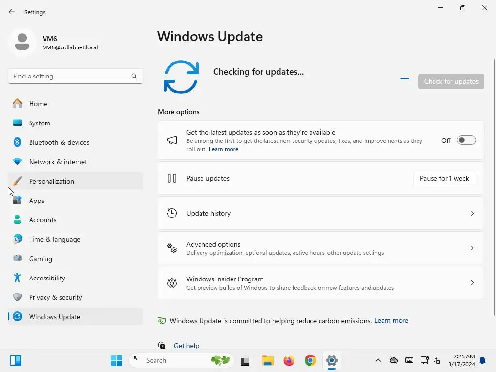Open Learn more link about latest updates

(x=223, y=149)
